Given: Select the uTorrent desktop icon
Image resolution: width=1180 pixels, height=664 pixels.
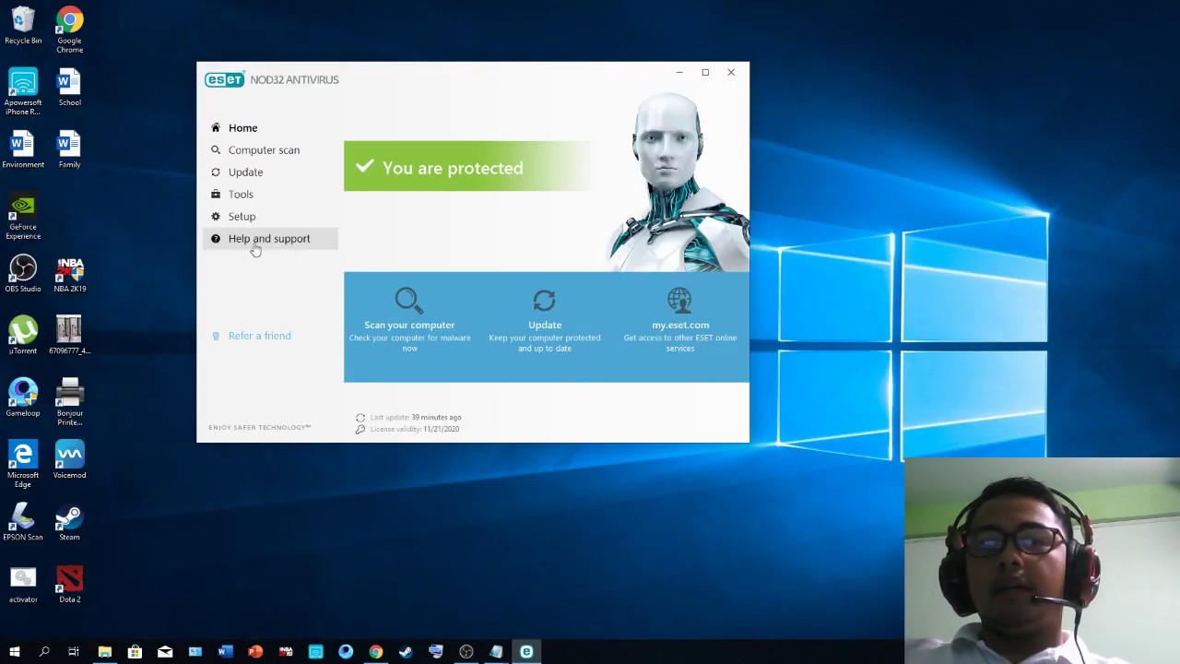Looking at the screenshot, I should click(x=23, y=336).
